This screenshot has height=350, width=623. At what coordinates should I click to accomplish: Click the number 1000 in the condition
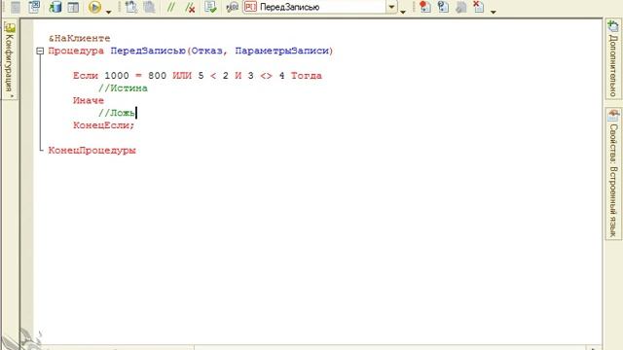pos(117,76)
